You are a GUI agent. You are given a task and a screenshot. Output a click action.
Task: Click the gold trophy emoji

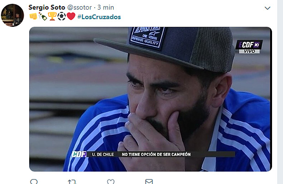tap(52, 16)
